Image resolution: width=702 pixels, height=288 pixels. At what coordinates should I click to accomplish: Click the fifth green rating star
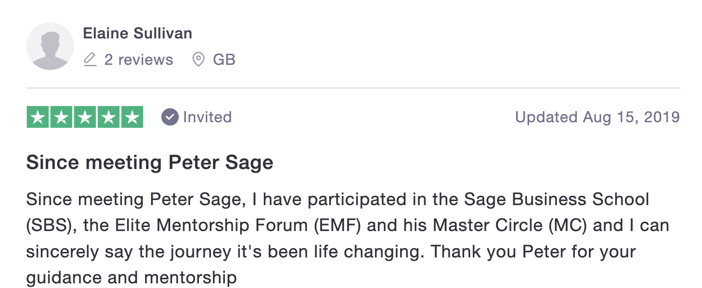click(132, 117)
